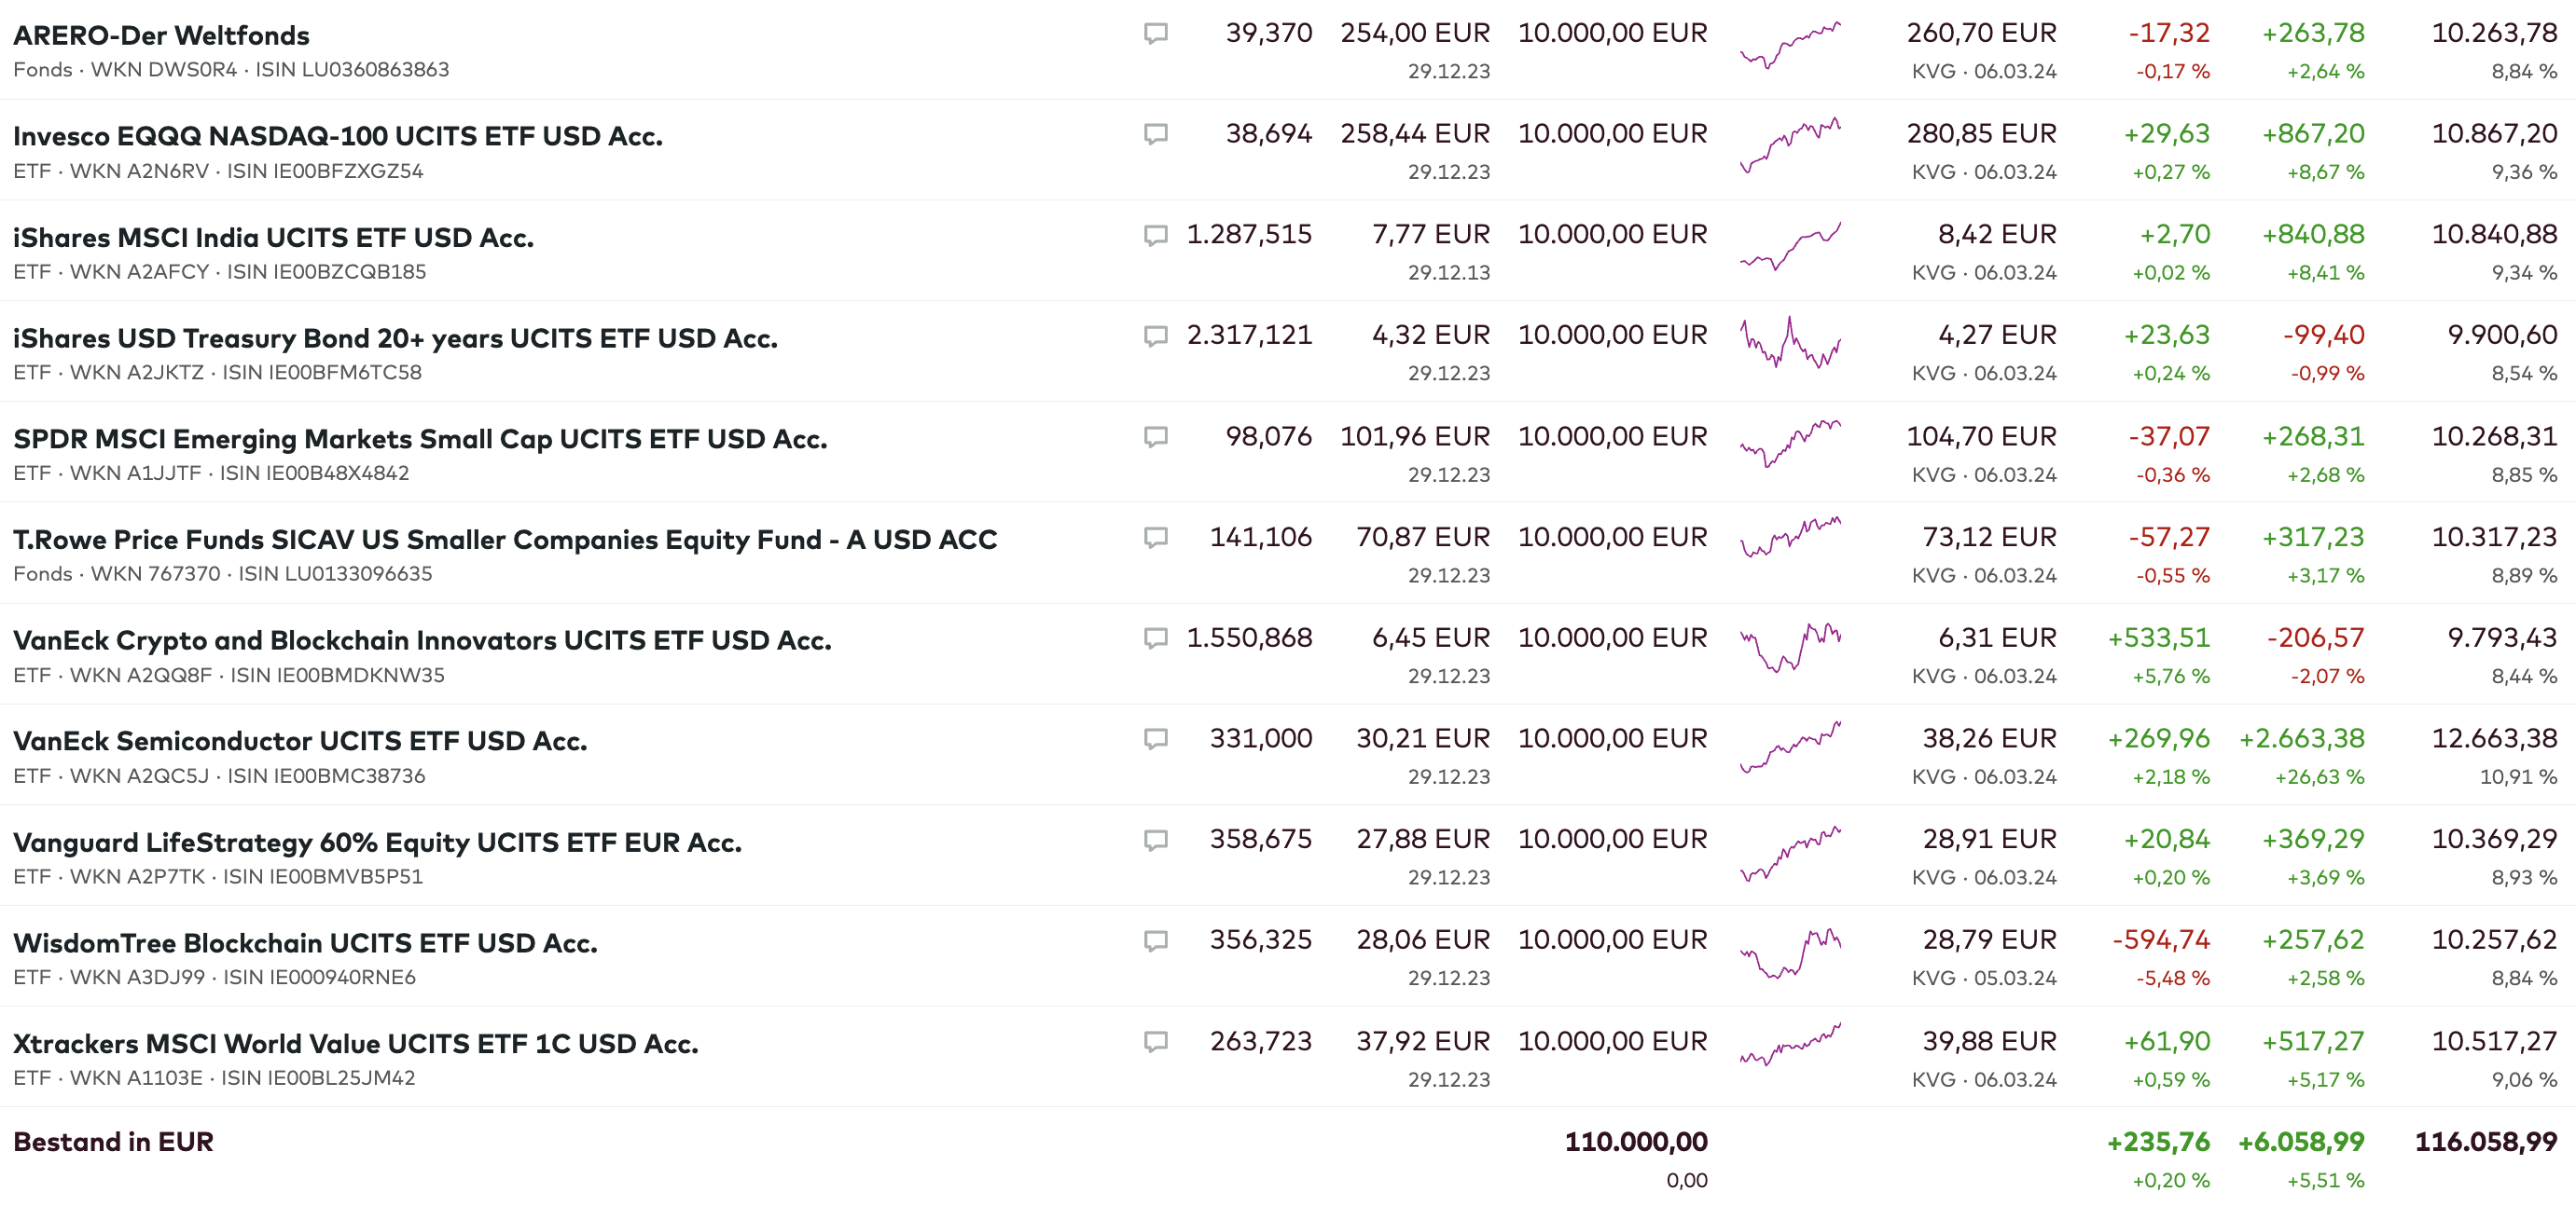The width and height of the screenshot is (2576, 1206).
Task: Open the WisdomTree Blockchain UCITS ETF link
Action: click(305, 943)
